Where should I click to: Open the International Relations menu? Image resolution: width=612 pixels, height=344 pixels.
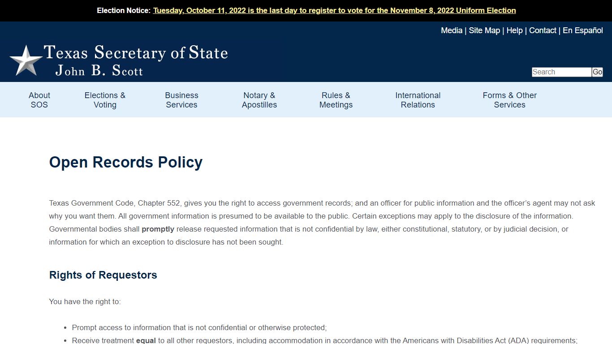[x=418, y=100]
